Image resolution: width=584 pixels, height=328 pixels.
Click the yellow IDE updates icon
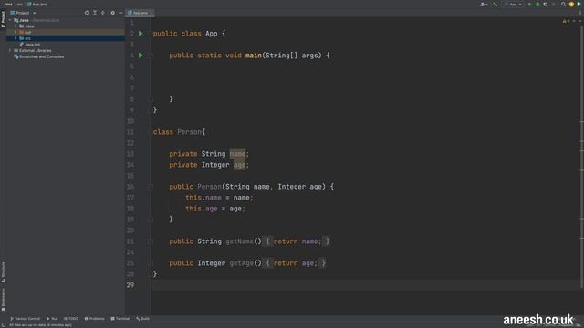[x=571, y=4]
